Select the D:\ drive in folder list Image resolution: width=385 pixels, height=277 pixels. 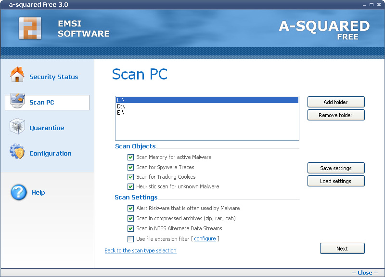pos(121,106)
